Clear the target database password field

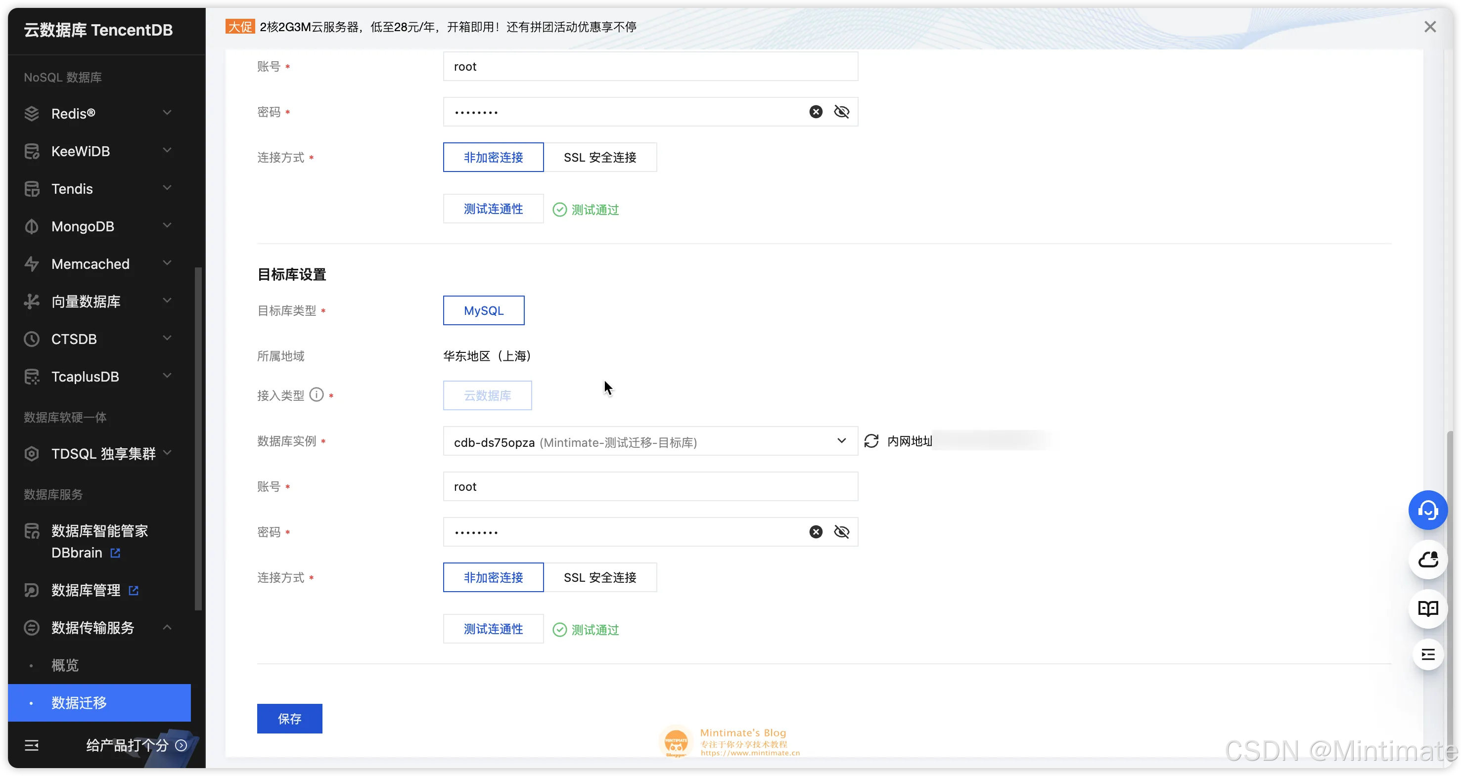pos(816,532)
